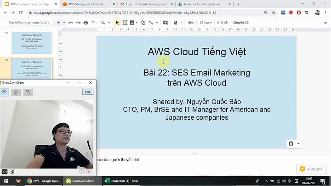Viewport: 331px width, 186px height.
Task: Click the paste clipboard icon on the slide
Action: point(291,144)
